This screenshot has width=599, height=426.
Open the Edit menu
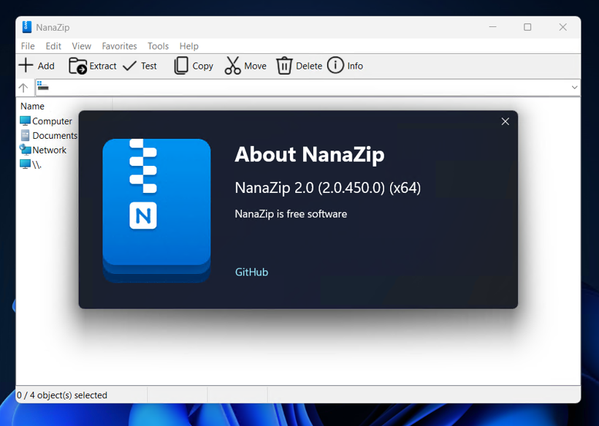(x=53, y=46)
